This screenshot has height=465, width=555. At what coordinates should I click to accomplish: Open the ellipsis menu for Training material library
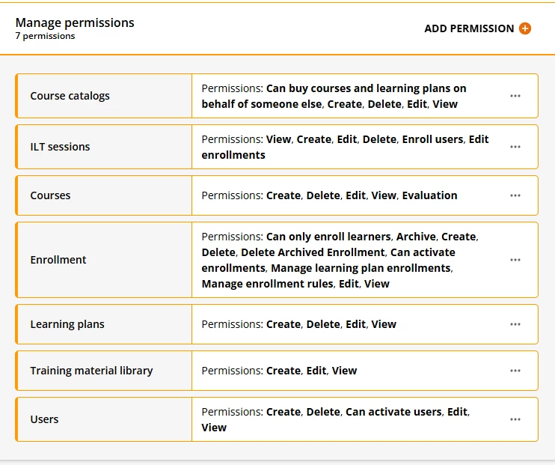coord(515,371)
